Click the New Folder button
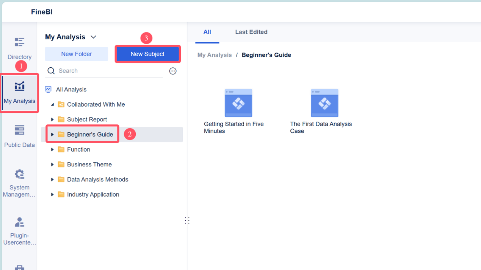The height and width of the screenshot is (270, 481). pos(77,54)
